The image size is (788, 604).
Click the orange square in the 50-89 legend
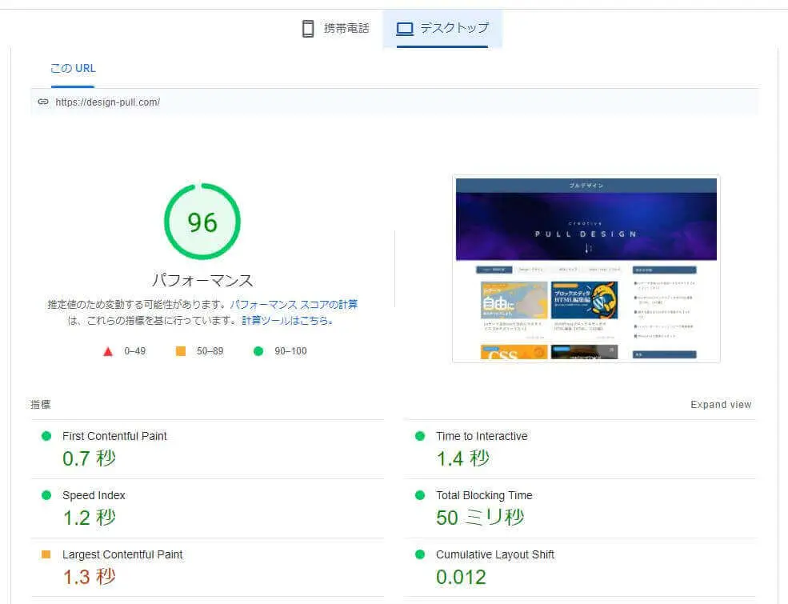click(x=179, y=350)
